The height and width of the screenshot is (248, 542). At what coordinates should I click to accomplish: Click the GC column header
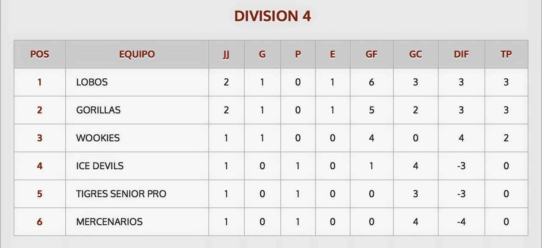point(415,54)
